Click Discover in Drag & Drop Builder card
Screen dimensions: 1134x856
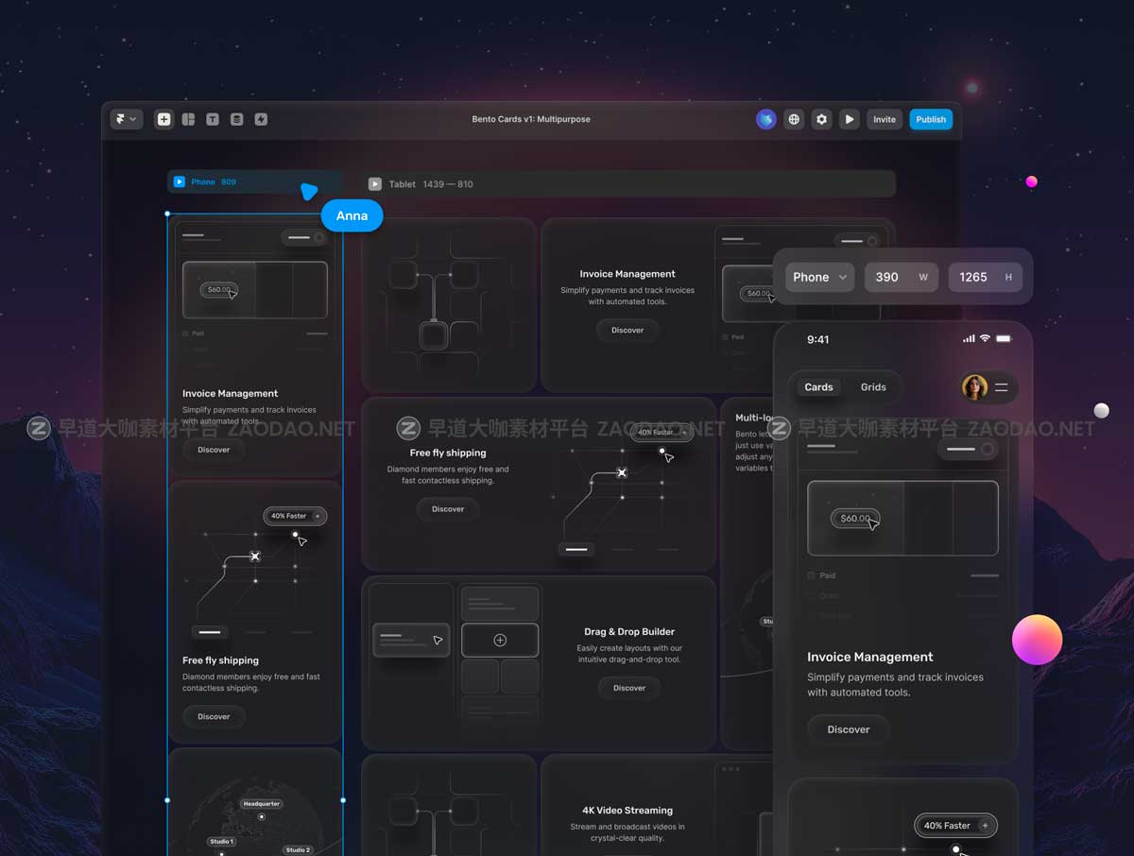[x=629, y=688]
